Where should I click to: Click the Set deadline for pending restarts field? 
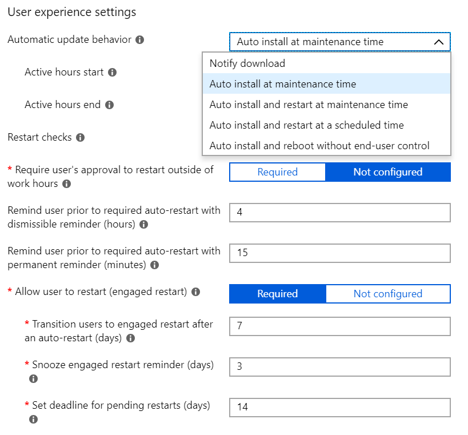click(x=339, y=407)
